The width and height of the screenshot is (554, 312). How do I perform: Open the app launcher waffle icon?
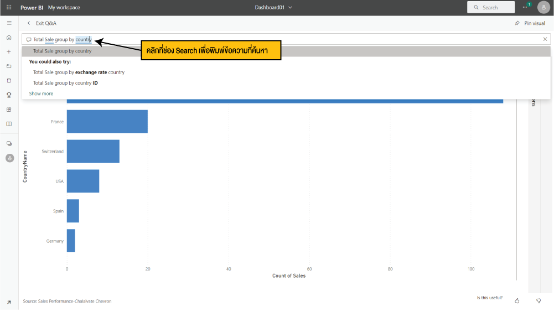point(9,7)
